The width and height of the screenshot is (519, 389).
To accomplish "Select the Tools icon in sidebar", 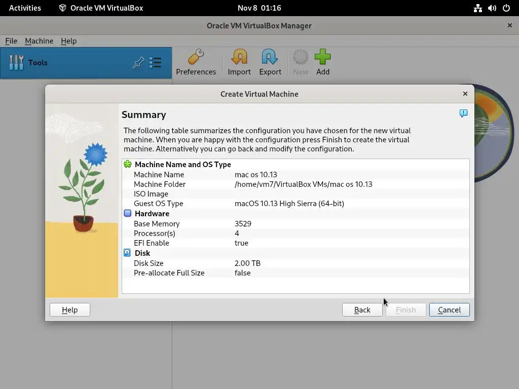I will (16, 62).
